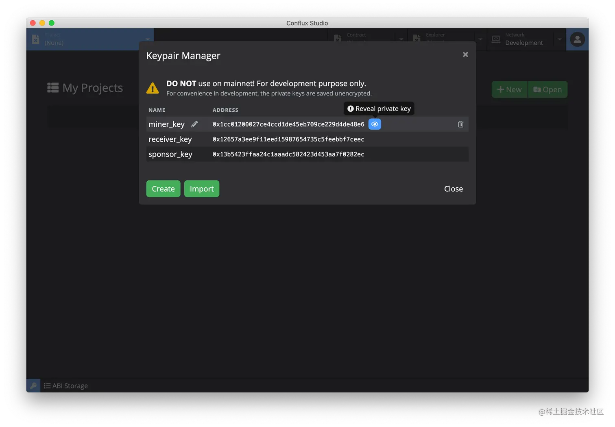Click the Close button in dialog
This screenshot has width=615, height=427.
[x=454, y=189]
